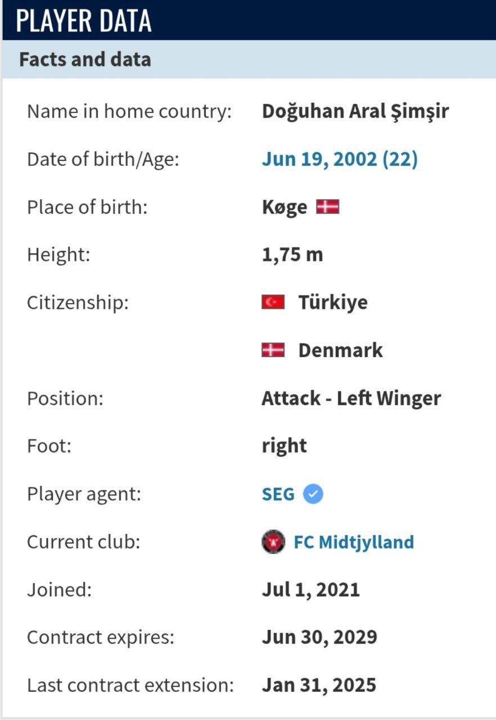Click the 1,75 m height value
Image resolution: width=496 pixels, height=720 pixels.
(292, 255)
